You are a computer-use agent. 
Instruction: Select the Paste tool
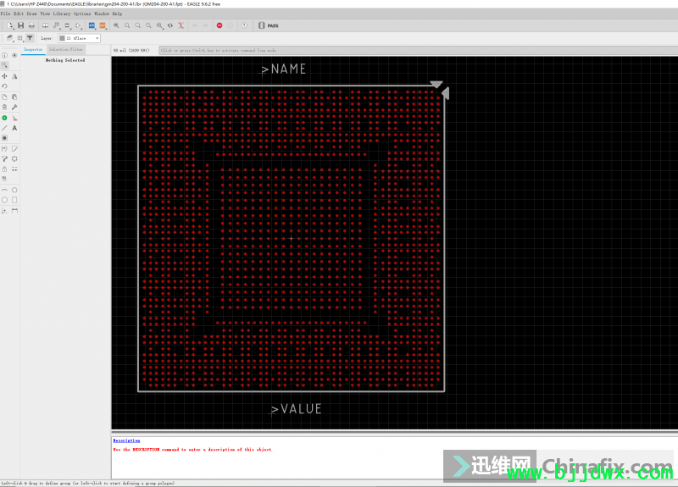14,97
